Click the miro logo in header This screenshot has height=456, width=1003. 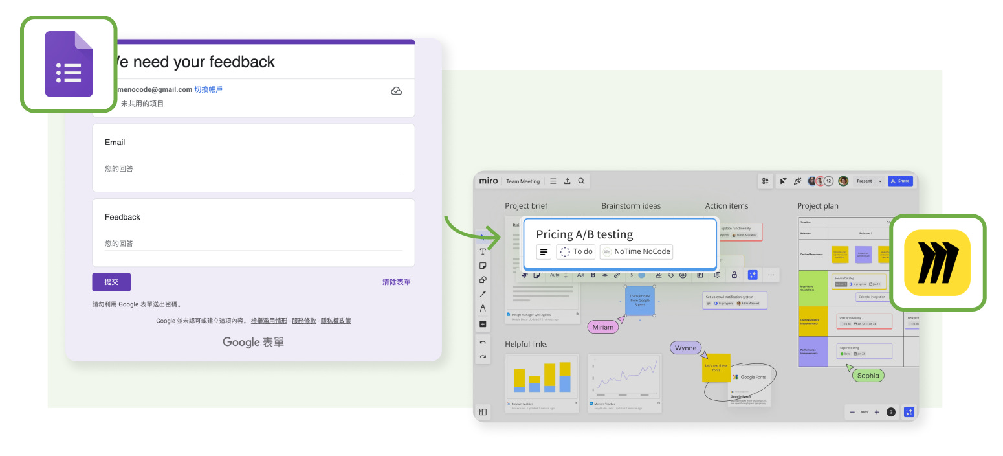(x=489, y=181)
